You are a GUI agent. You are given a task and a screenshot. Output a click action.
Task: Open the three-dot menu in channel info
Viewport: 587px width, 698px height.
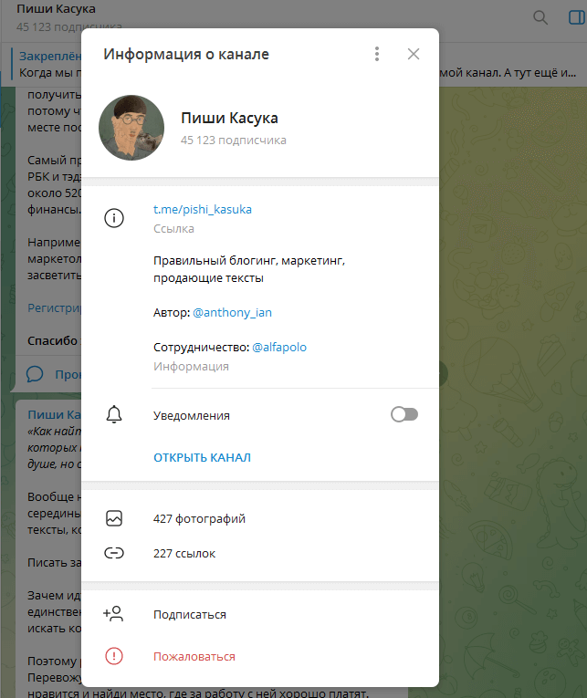[x=377, y=55]
